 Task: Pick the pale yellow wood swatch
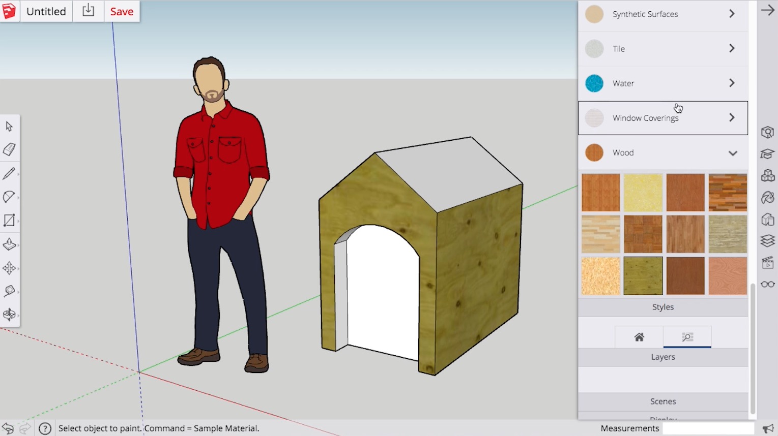(x=643, y=193)
